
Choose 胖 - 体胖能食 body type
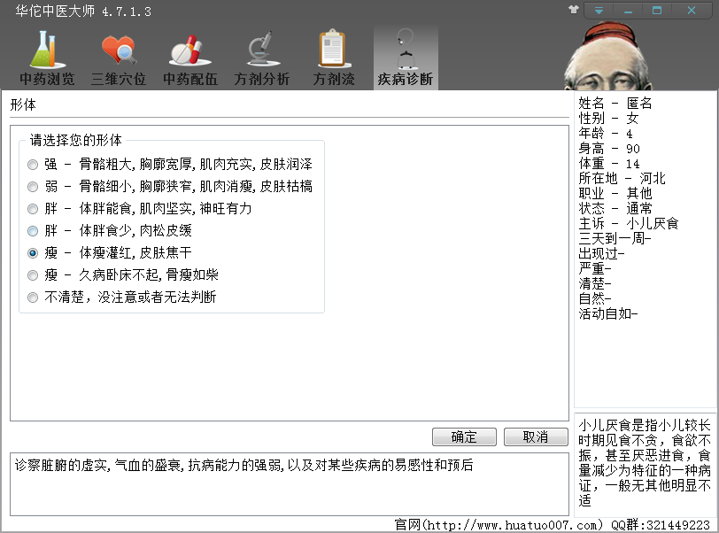pyautogui.click(x=33, y=209)
